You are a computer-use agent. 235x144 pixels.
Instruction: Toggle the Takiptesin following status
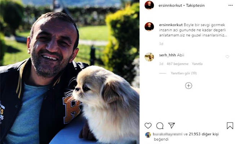click(195, 5)
